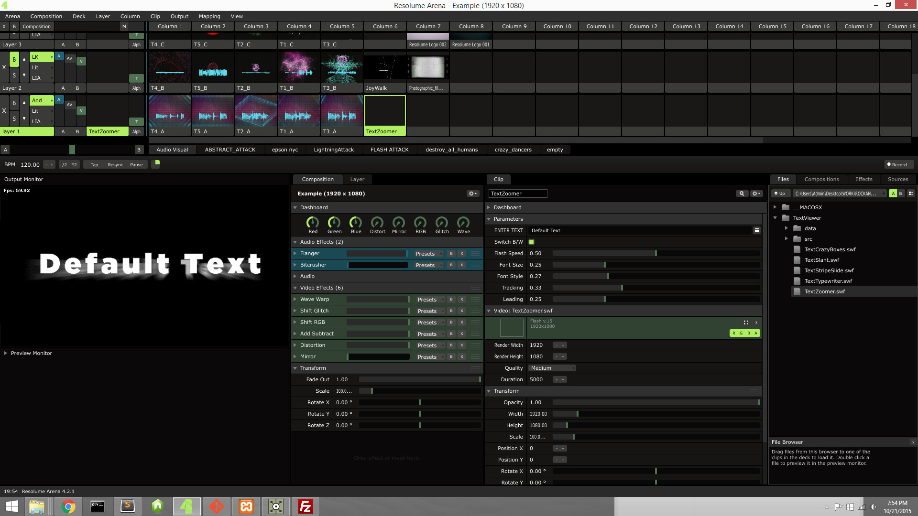
Task: Open Resolume Arena from the taskbar
Action: pyautogui.click(x=186, y=506)
